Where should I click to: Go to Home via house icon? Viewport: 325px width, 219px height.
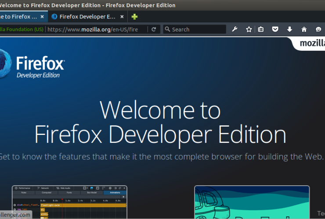point(304,29)
